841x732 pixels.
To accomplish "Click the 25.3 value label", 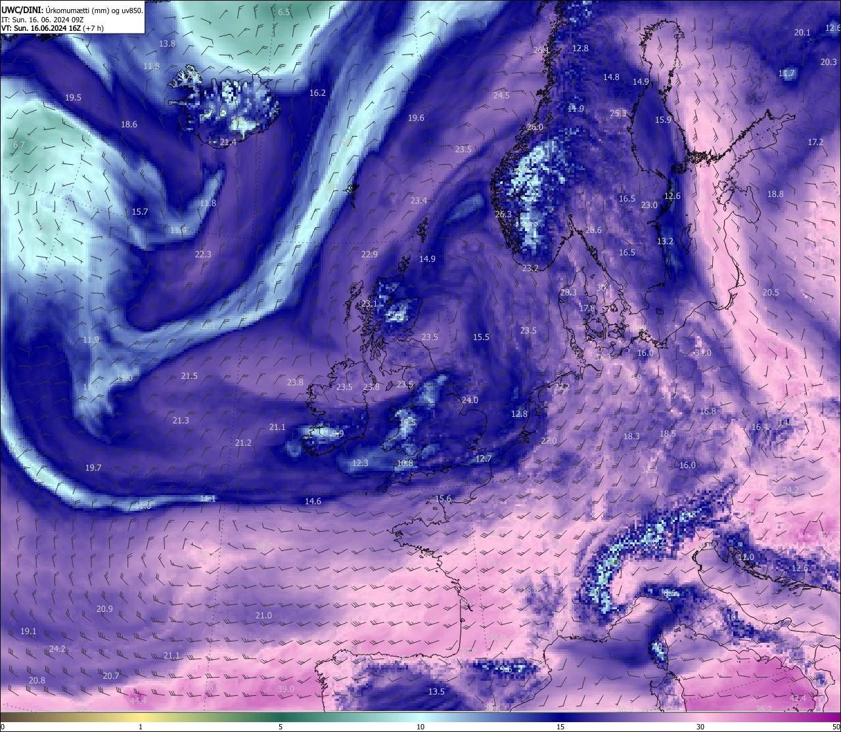I will [618, 114].
